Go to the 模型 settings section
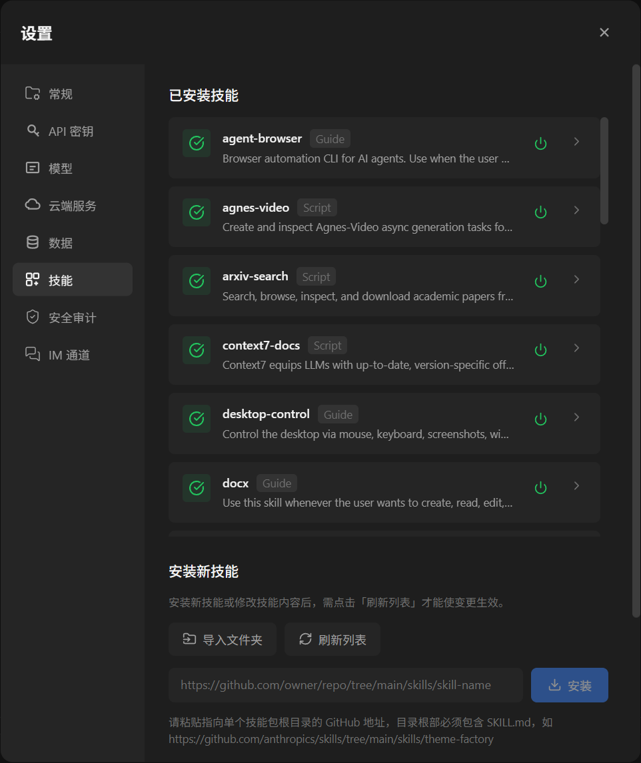The image size is (641, 763). pyautogui.click(x=73, y=168)
